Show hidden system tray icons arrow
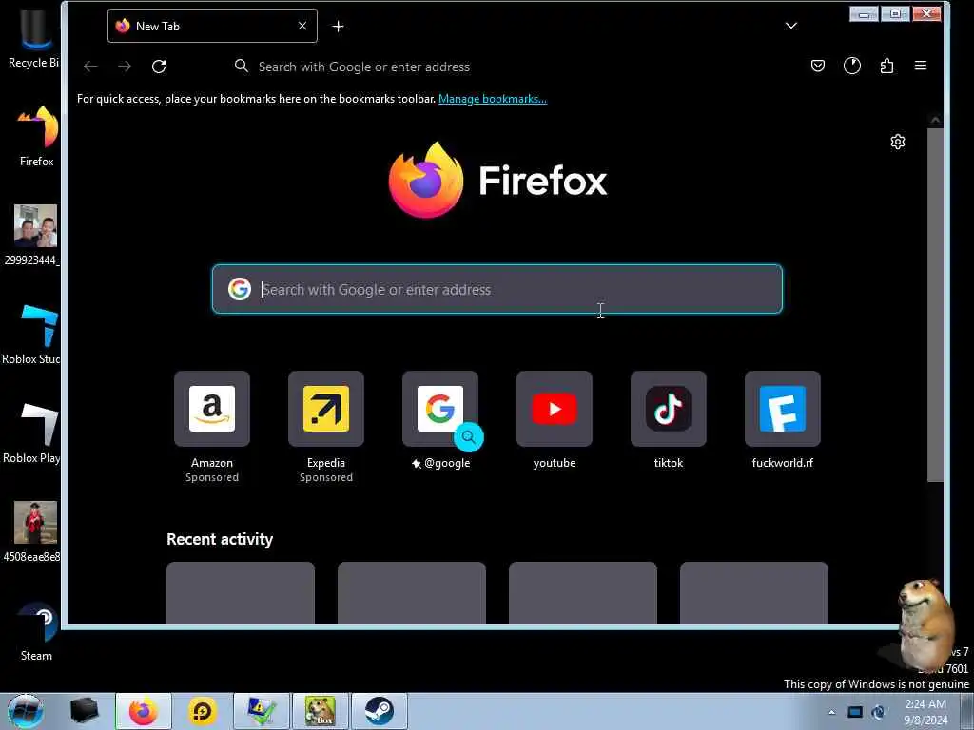 (x=831, y=712)
